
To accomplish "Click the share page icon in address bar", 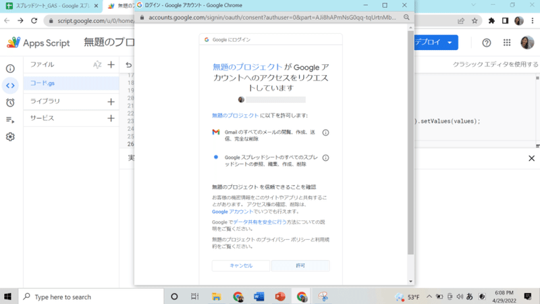I will [461, 21].
